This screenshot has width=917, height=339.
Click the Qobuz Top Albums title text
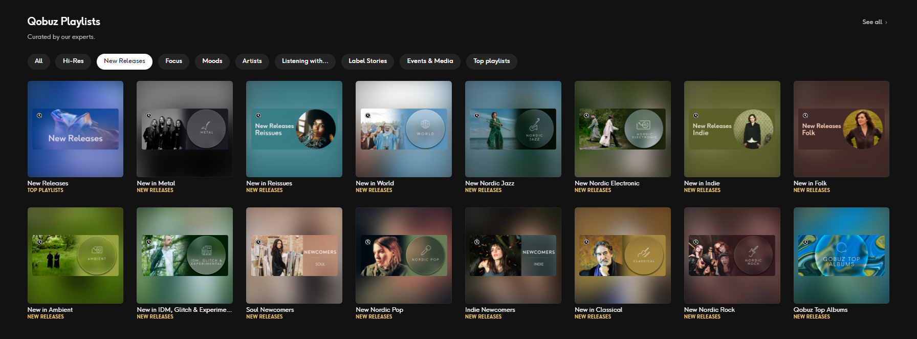821,310
